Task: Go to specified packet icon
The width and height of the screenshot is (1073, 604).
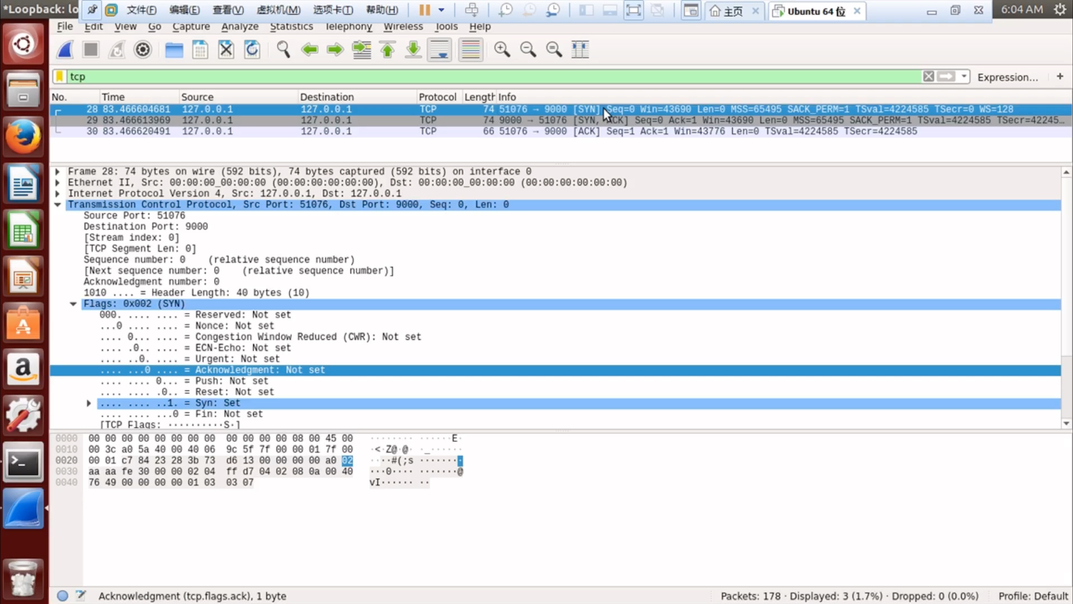Action: pyautogui.click(x=362, y=50)
